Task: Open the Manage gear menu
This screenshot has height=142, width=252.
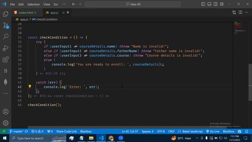Action: pos(6,123)
